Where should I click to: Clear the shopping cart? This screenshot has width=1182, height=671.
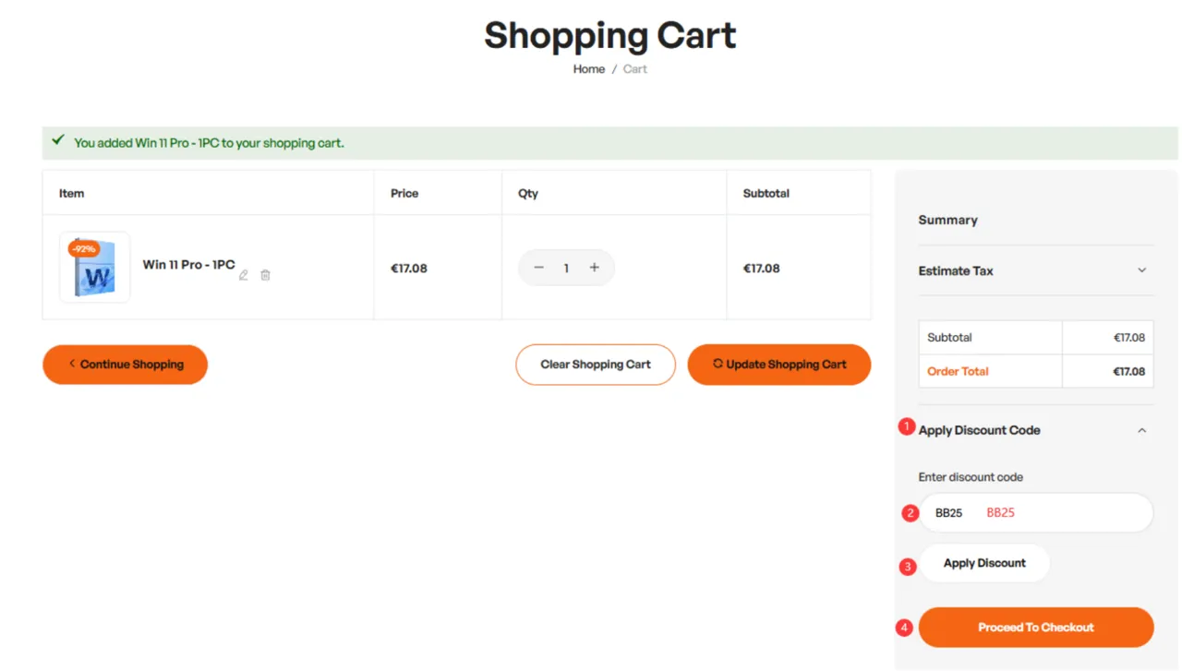tap(596, 365)
